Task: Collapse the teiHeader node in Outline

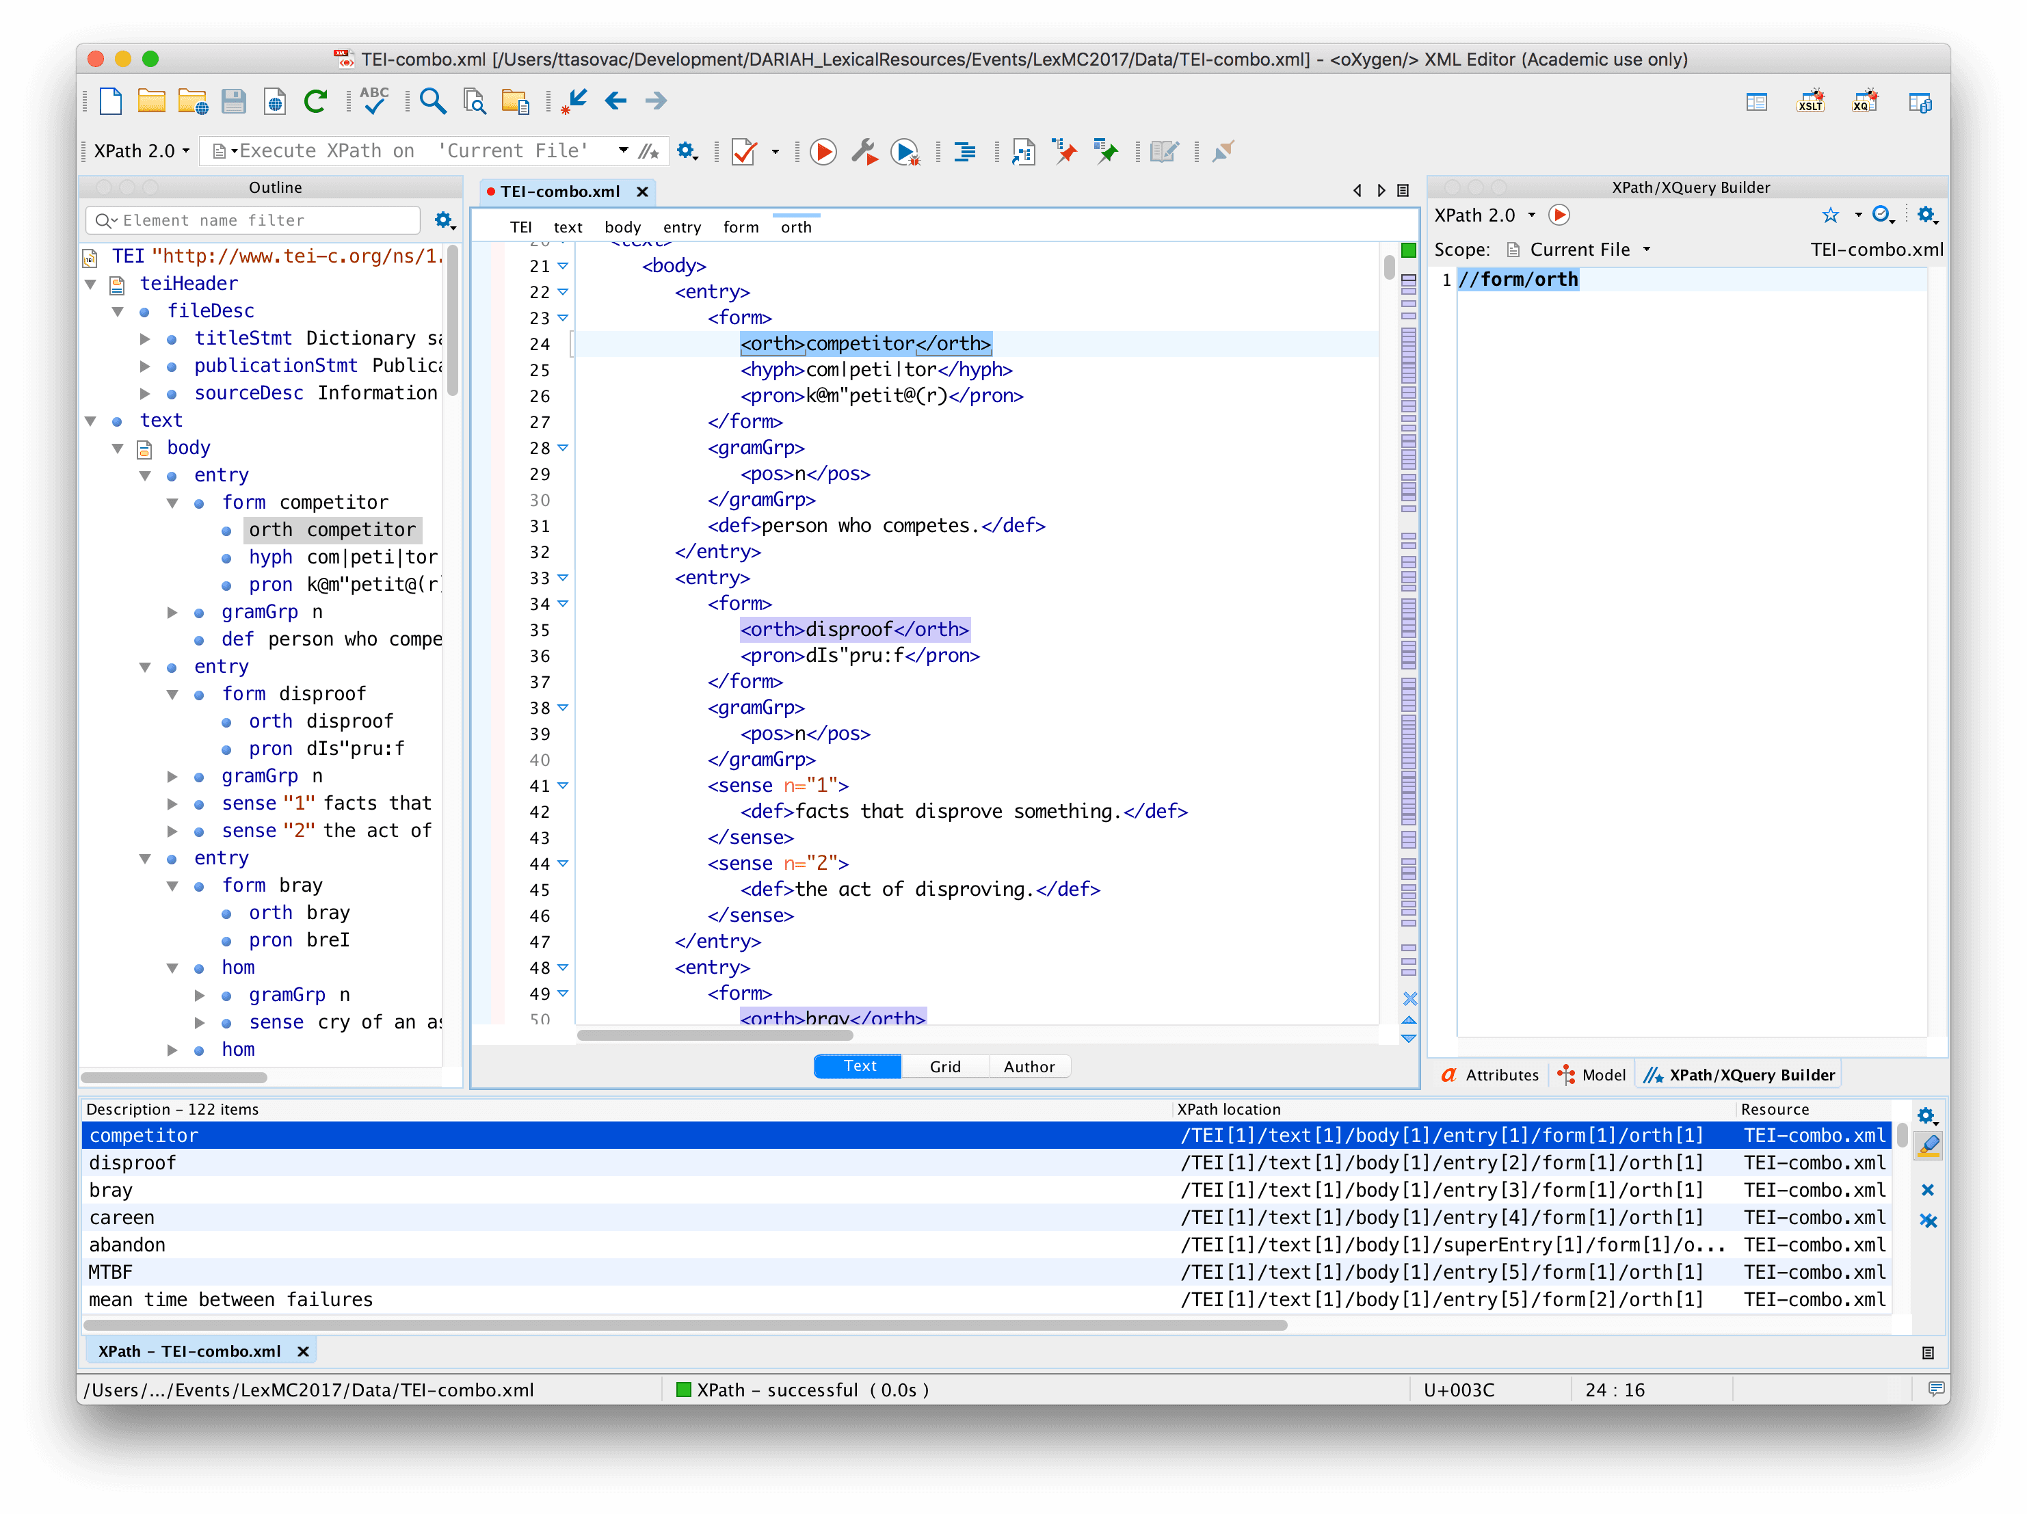Action: pos(91,284)
